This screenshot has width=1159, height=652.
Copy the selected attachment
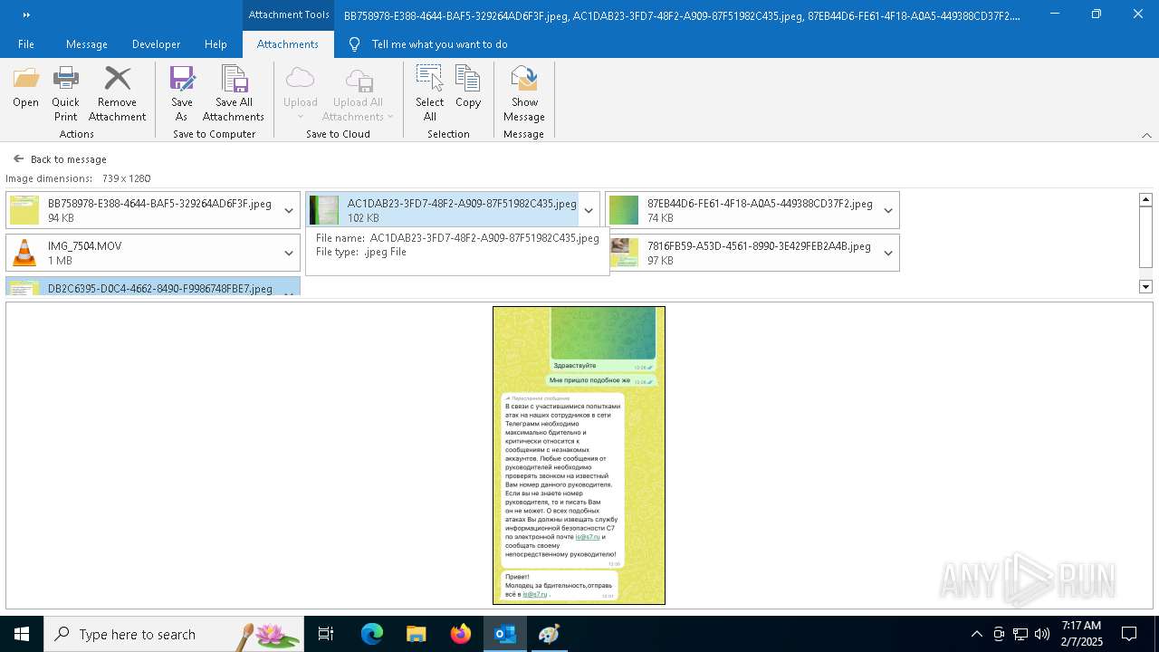tap(468, 88)
